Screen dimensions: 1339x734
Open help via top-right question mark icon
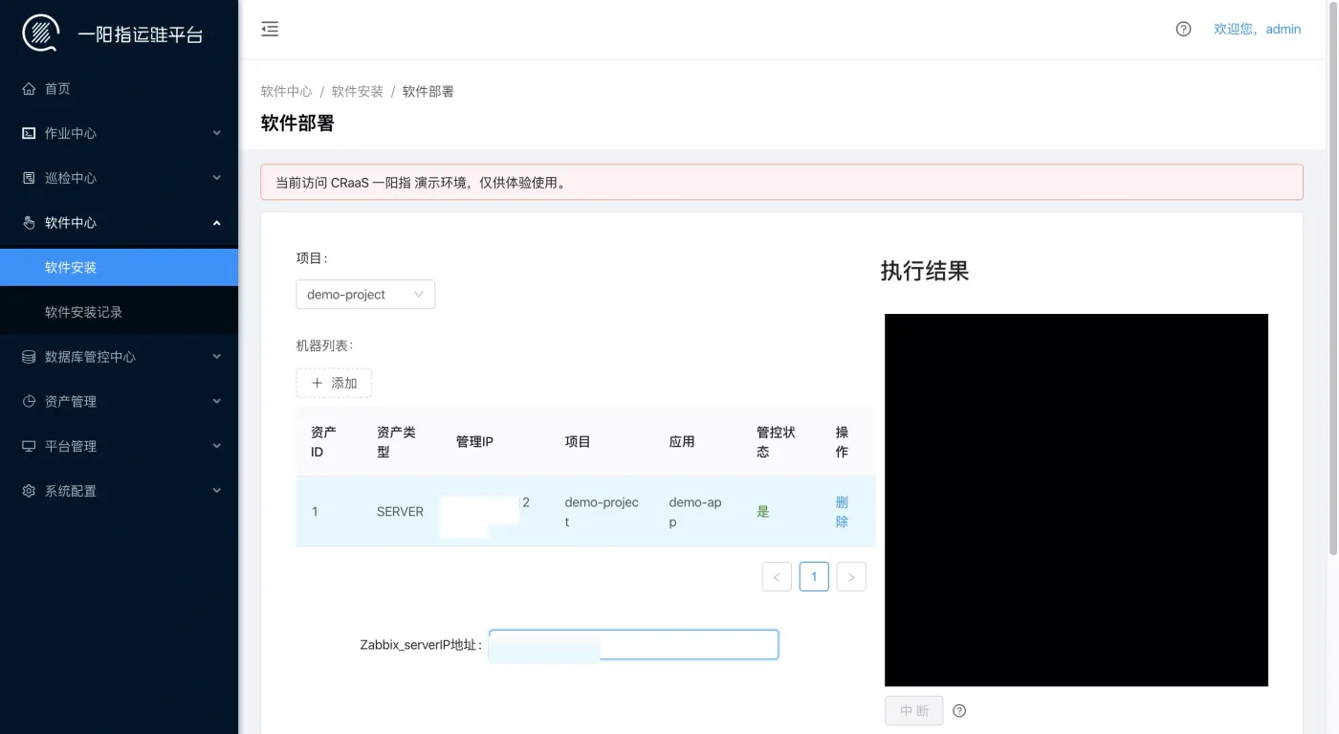[x=1183, y=29]
